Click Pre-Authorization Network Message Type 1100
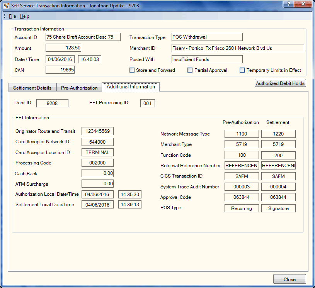Screen dimensions: 315x288 pos(242,134)
